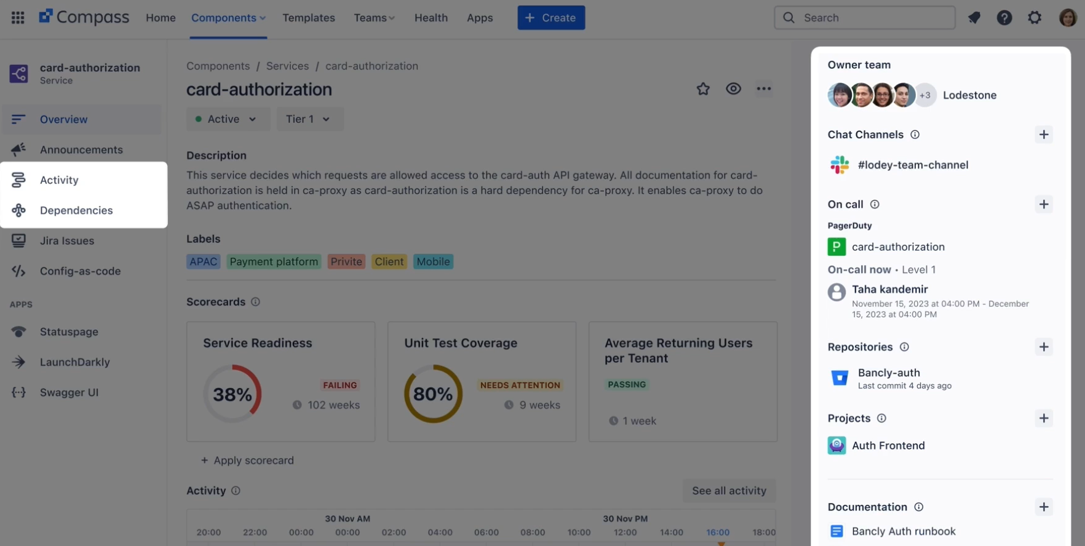Click the Create button
Screen dimensions: 1085x546
550,18
